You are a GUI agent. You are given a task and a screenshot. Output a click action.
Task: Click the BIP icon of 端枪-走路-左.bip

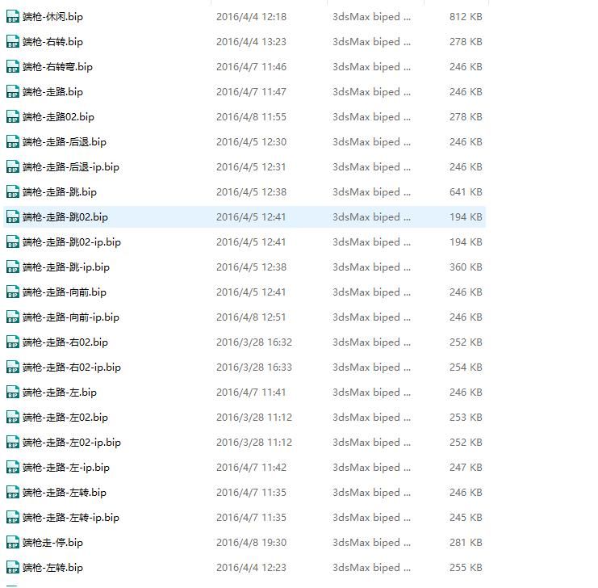click(x=13, y=393)
